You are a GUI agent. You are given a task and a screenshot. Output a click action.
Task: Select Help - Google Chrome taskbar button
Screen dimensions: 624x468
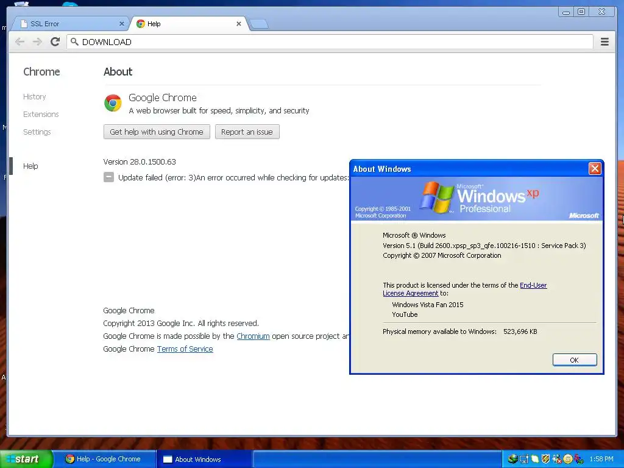coord(104,459)
